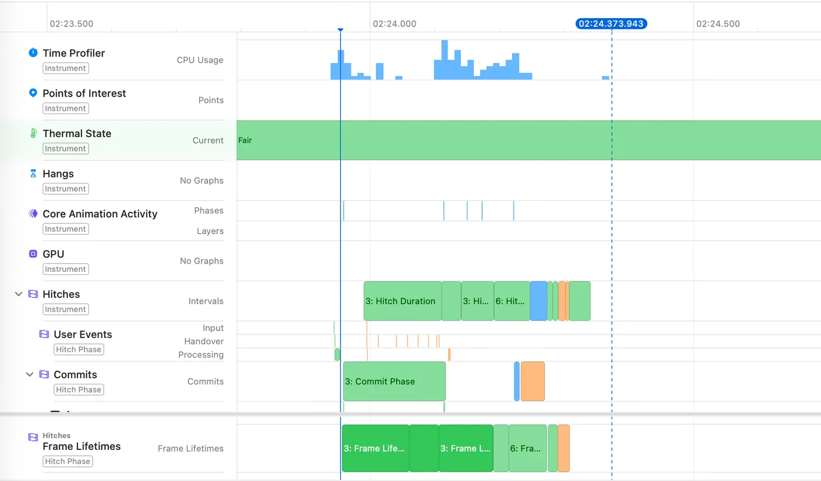Click the User Events film icon
This screenshot has width=821, height=481.
tap(44, 334)
